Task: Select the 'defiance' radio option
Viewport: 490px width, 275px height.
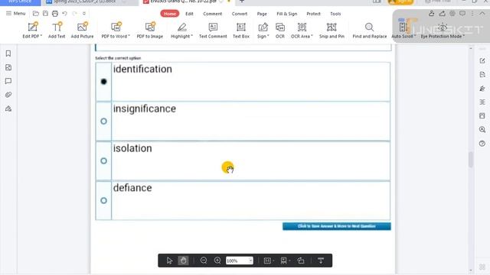Action: click(x=104, y=200)
